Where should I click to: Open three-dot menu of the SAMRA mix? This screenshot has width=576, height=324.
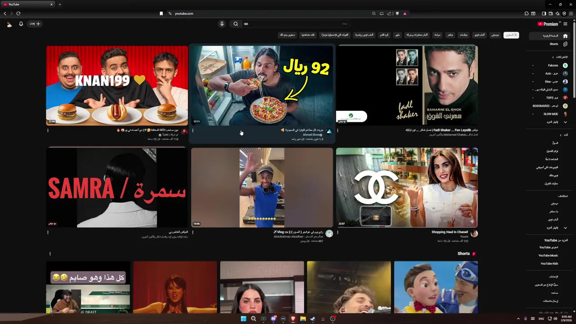coord(48,233)
